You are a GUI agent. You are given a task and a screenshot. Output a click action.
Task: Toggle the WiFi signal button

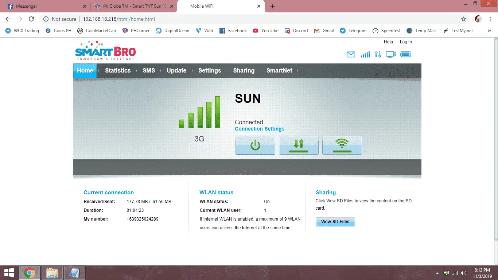click(x=342, y=145)
